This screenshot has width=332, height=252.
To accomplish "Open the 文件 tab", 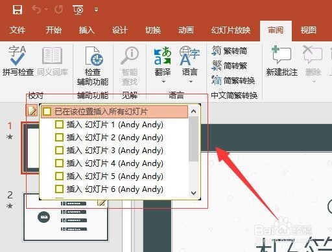I will tap(18, 30).
